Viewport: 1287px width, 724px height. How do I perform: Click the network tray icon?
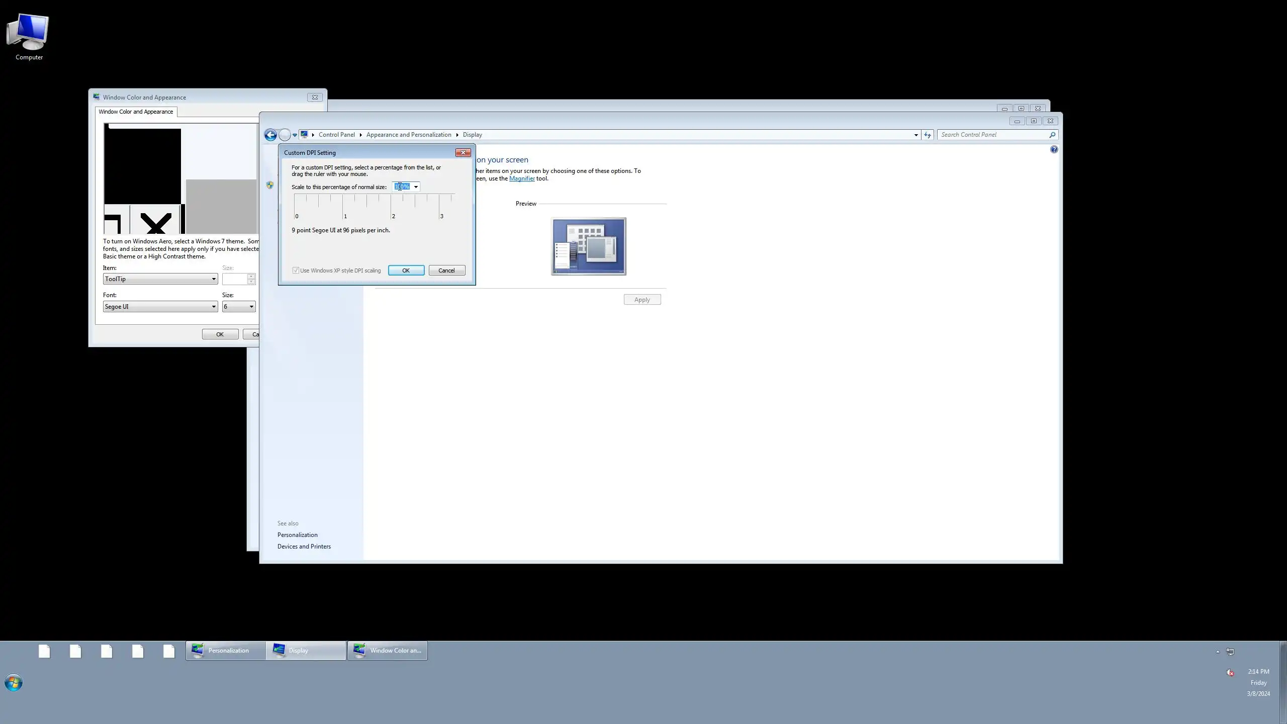[1230, 652]
